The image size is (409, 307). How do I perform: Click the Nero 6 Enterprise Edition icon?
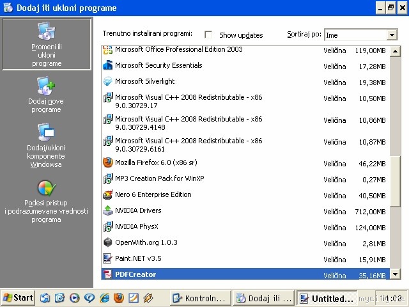point(108,194)
